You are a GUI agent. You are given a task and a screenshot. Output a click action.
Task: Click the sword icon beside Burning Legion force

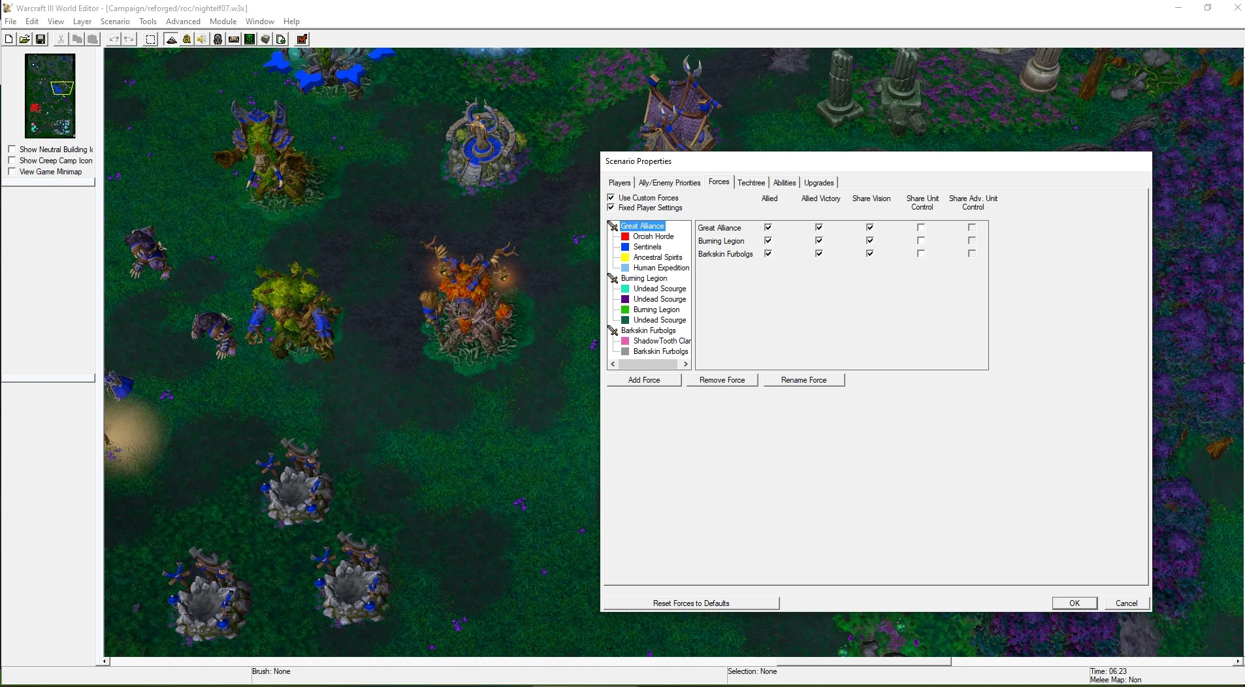coord(613,278)
